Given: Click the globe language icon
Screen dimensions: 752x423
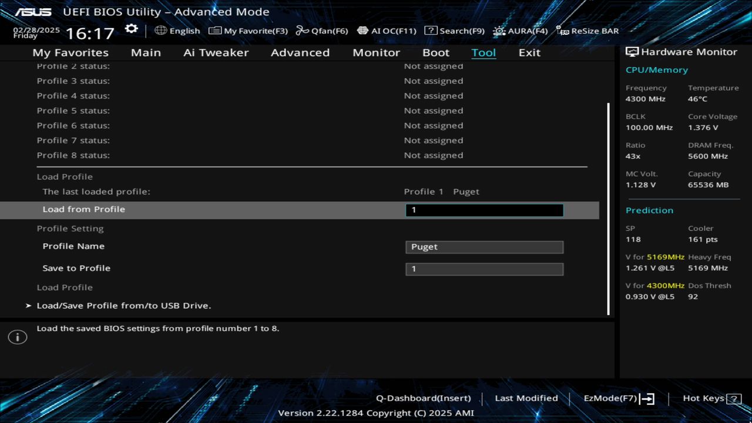Looking at the screenshot, I should [161, 31].
